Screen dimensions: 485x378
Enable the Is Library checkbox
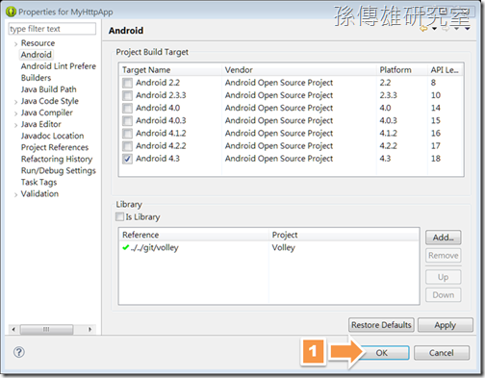pos(119,216)
